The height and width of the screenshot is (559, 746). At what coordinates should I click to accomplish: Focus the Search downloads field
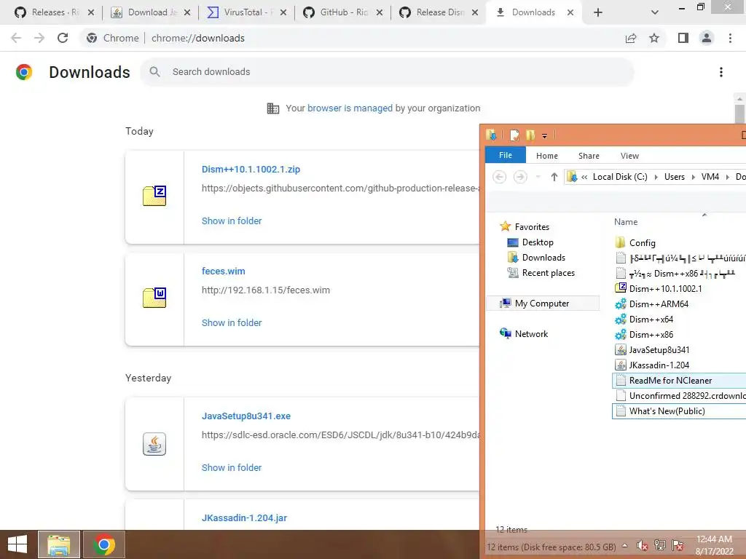click(x=386, y=72)
